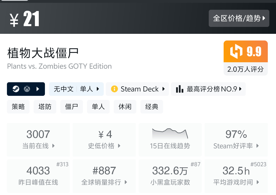Click the #87 rank label

click(195, 164)
